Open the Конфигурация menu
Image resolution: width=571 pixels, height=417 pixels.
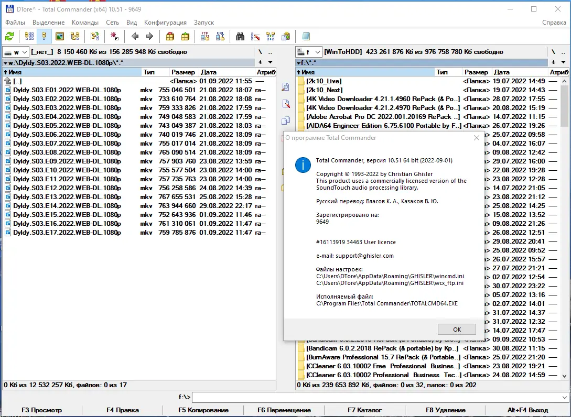coord(166,23)
